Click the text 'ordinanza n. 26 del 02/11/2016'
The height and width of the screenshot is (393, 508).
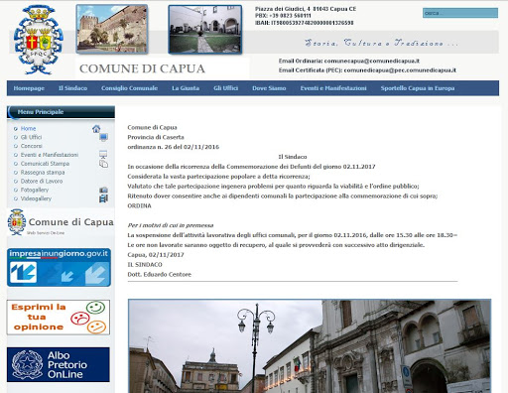[x=174, y=147]
